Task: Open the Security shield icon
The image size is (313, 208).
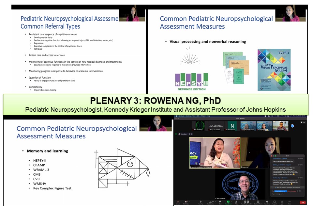Action: [x=200, y=201]
